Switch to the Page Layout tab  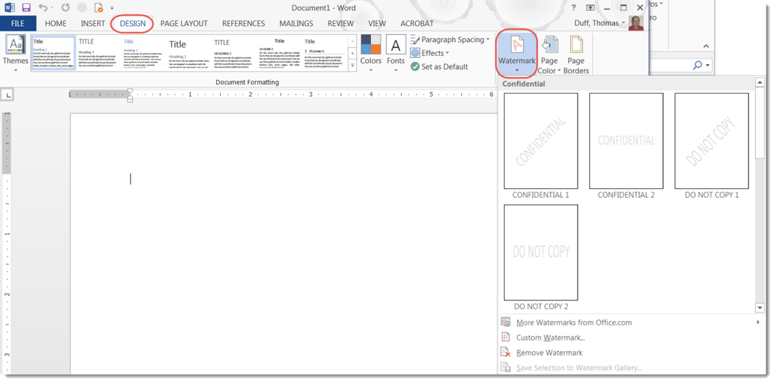tap(183, 23)
